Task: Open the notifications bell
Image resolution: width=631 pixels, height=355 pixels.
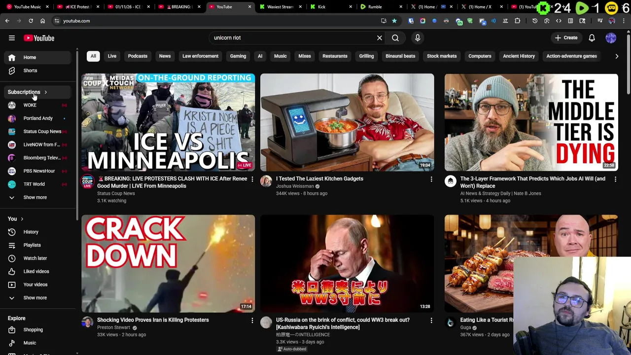Action: (x=592, y=37)
